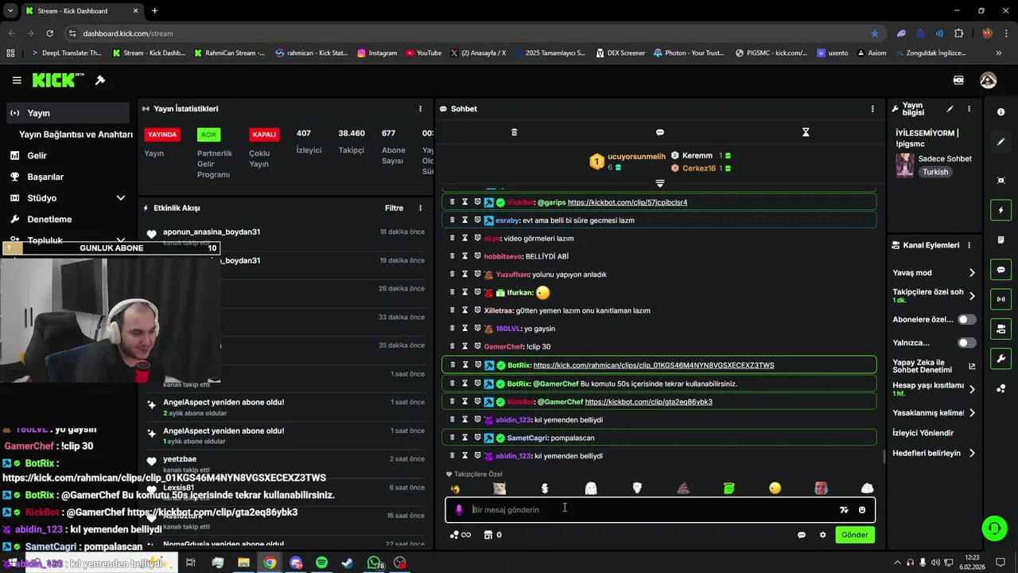Click the speech bubble icon in chat toolbar

660,132
